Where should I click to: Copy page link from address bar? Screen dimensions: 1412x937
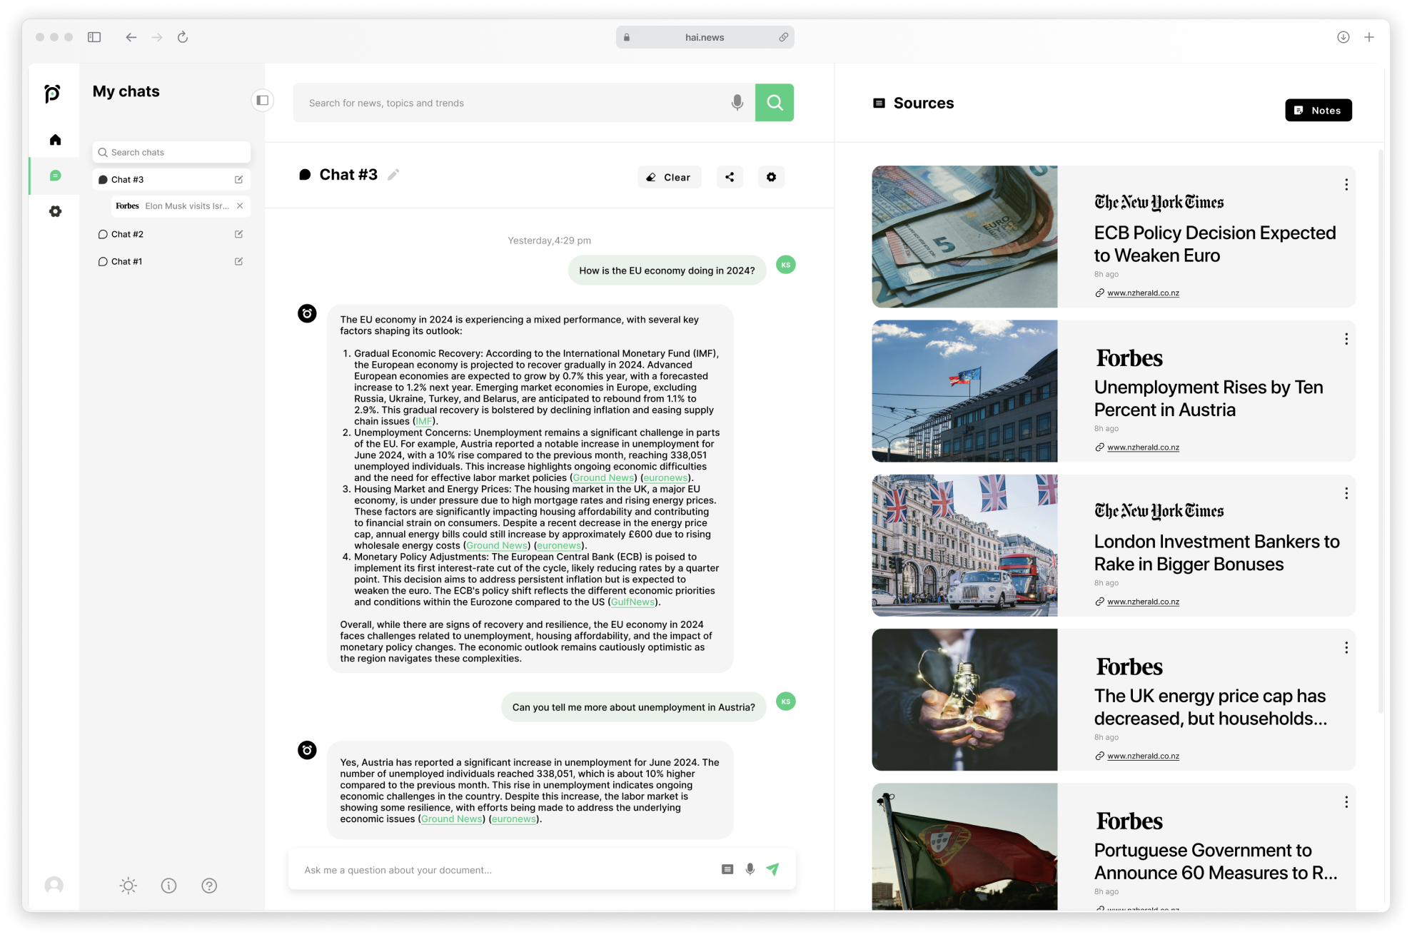[x=783, y=37]
